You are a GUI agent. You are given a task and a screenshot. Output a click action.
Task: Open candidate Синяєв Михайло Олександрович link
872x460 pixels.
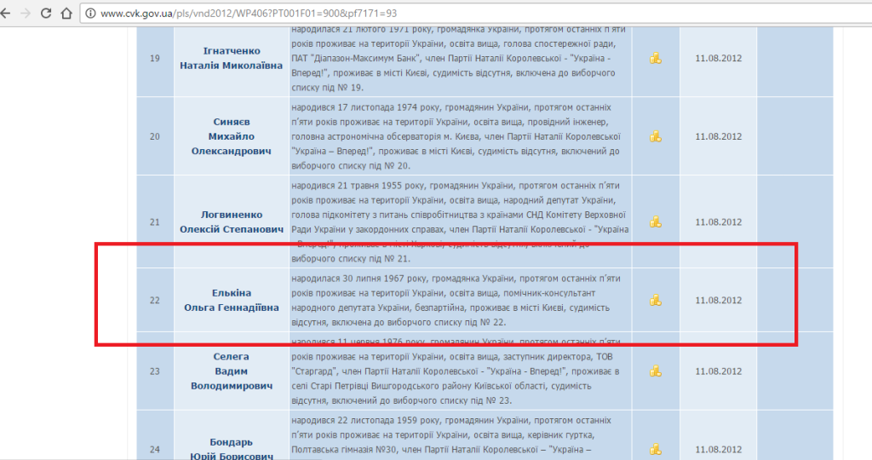[x=232, y=136]
